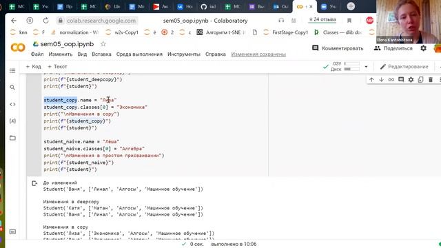Click the "Алгебра" string in code
Screen dimensions: 441x248
click(x=132, y=149)
